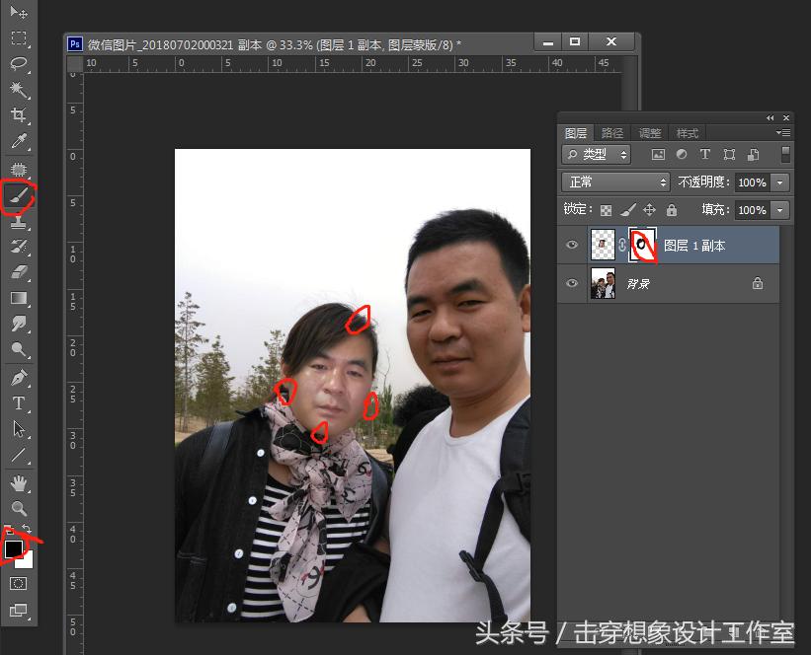The image size is (811, 655).
Task: Switch to the 路径 panel tab
Action: (x=611, y=132)
